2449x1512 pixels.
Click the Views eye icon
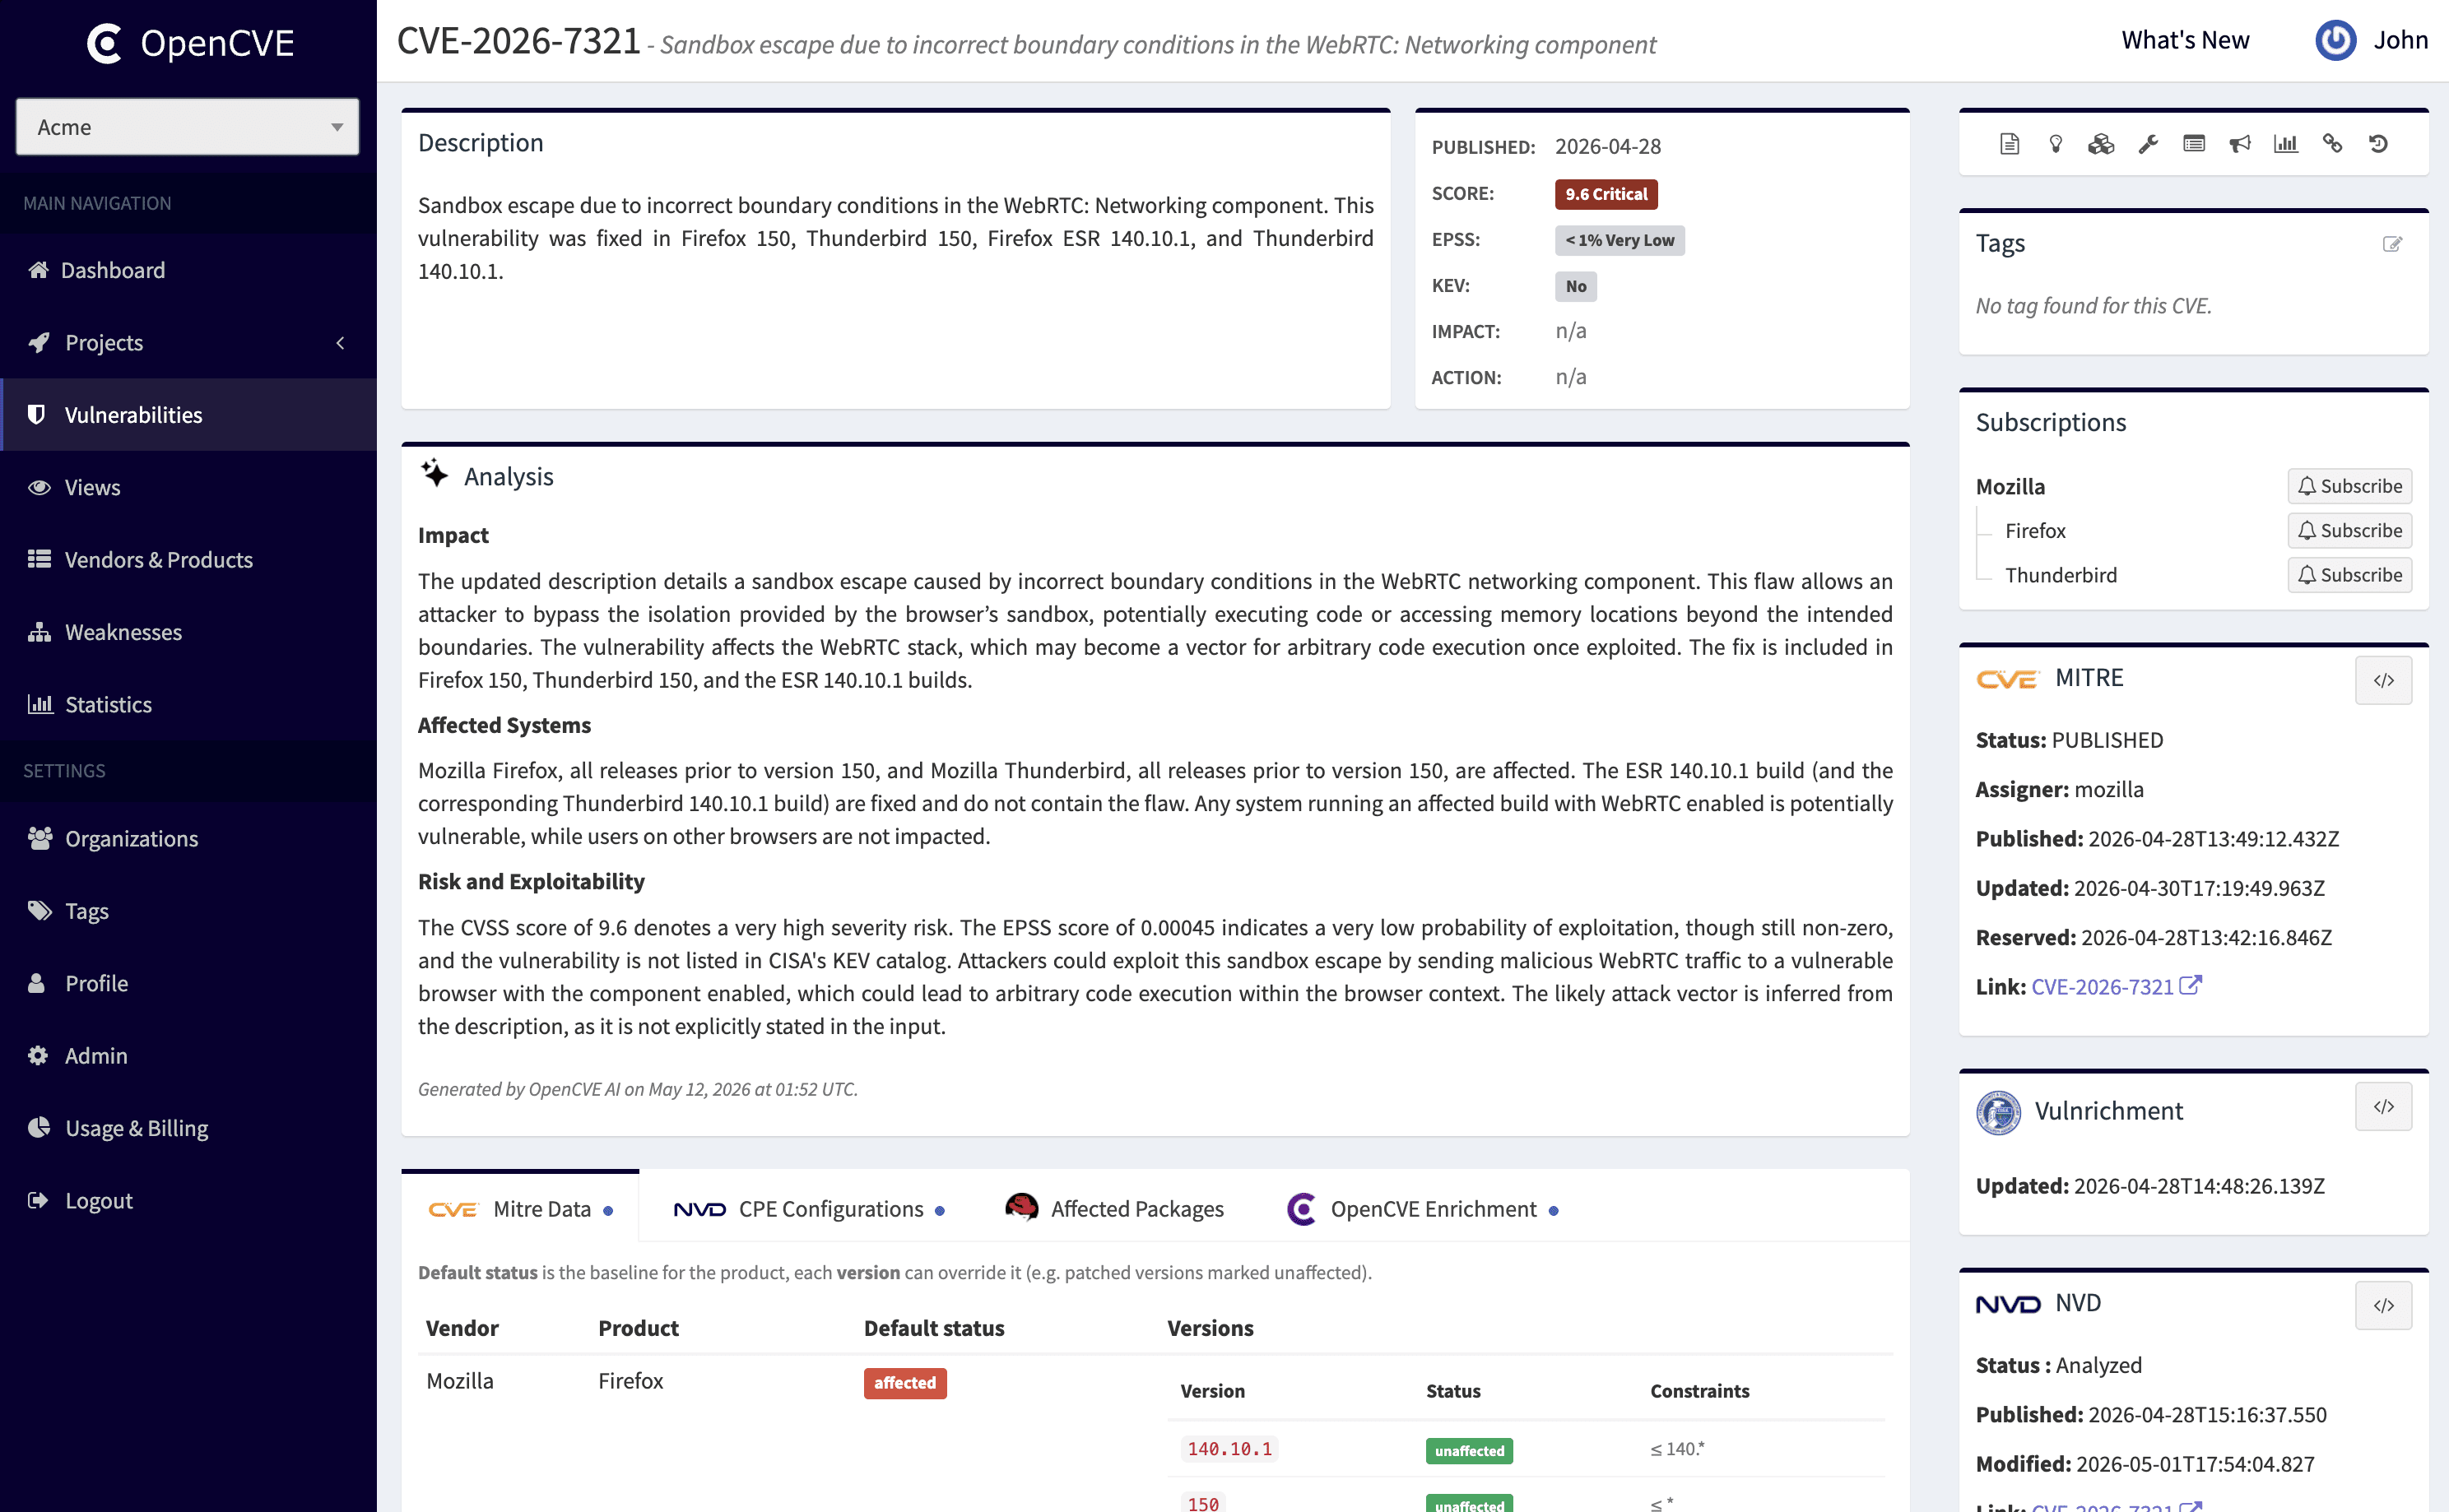(x=39, y=487)
